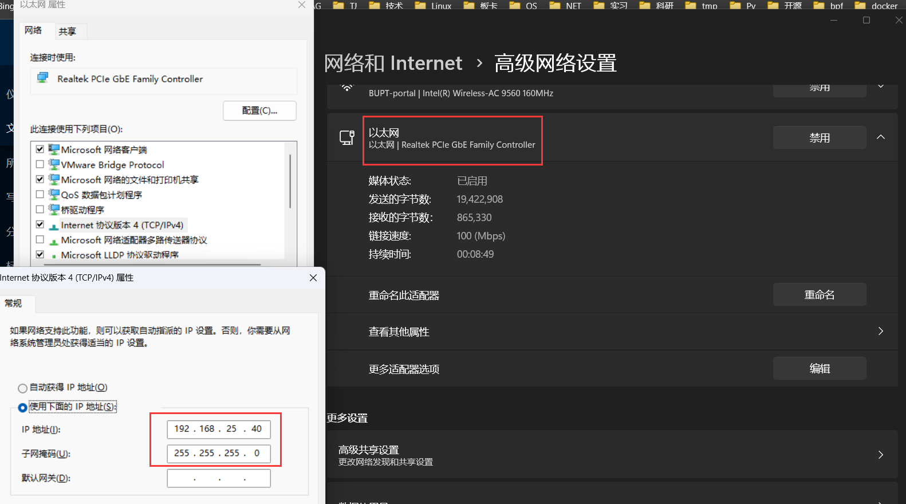906x504 pixels.
Task: Enable the QoS 数据包计划程序 checkbox
Action: pos(40,195)
